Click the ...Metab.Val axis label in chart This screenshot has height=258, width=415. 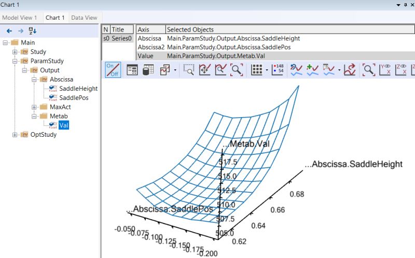point(246,144)
